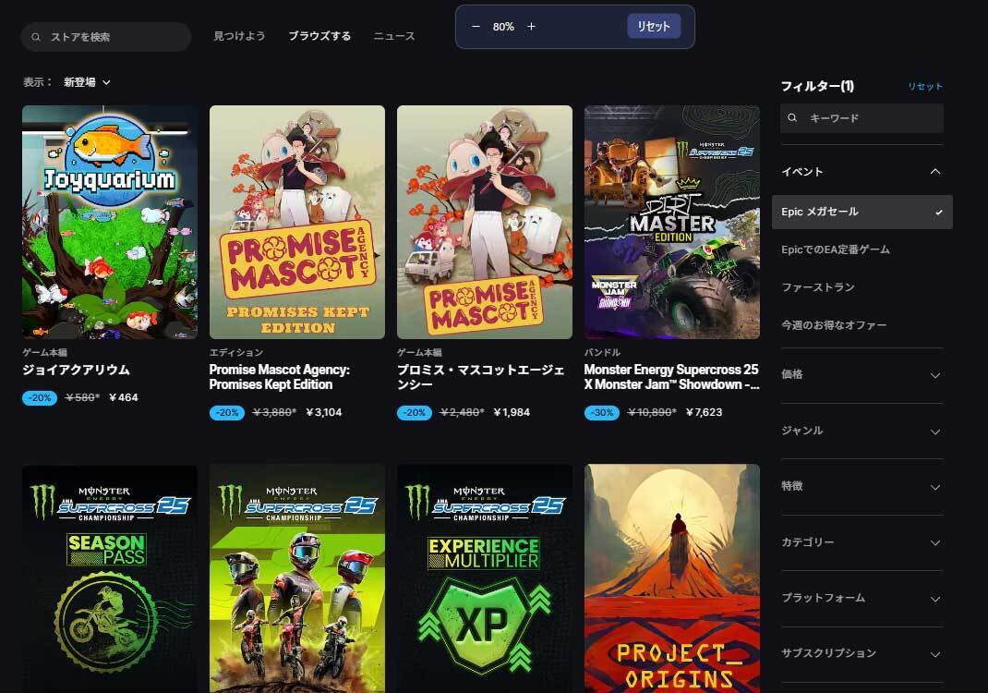Open the Joyquarium game cover

point(110,222)
